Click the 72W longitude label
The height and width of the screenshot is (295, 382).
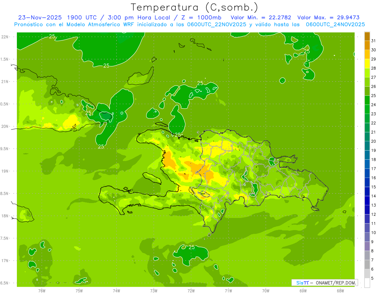pos(191,291)
